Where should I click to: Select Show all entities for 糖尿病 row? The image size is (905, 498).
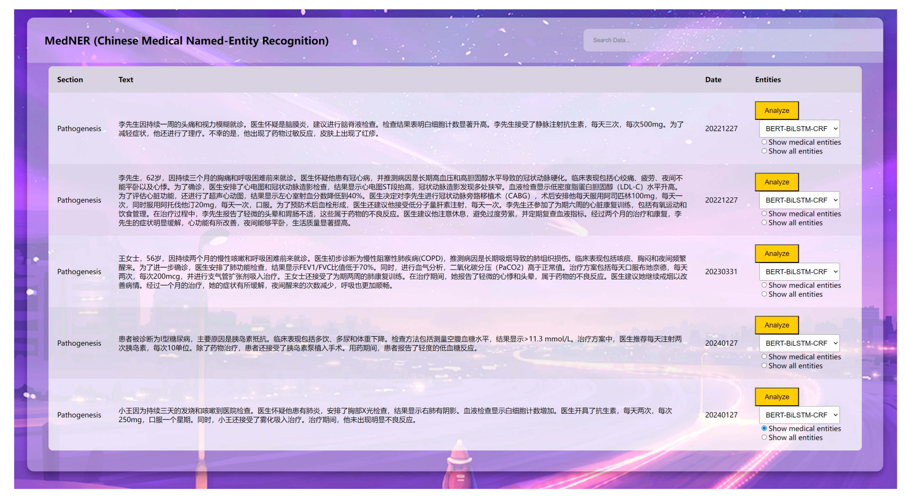[764, 366]
